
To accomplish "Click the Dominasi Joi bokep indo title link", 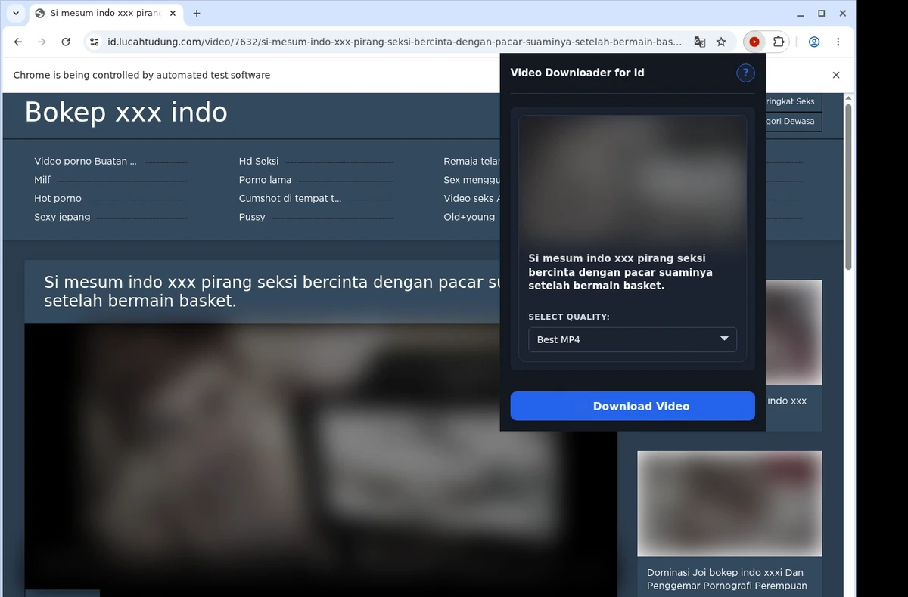I will (x=726, y=579).
